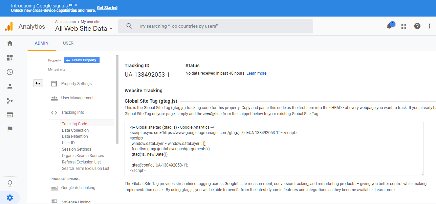Open the Google apps grid icon
Viewport: 436px width, 204px height.
point(404,26)
